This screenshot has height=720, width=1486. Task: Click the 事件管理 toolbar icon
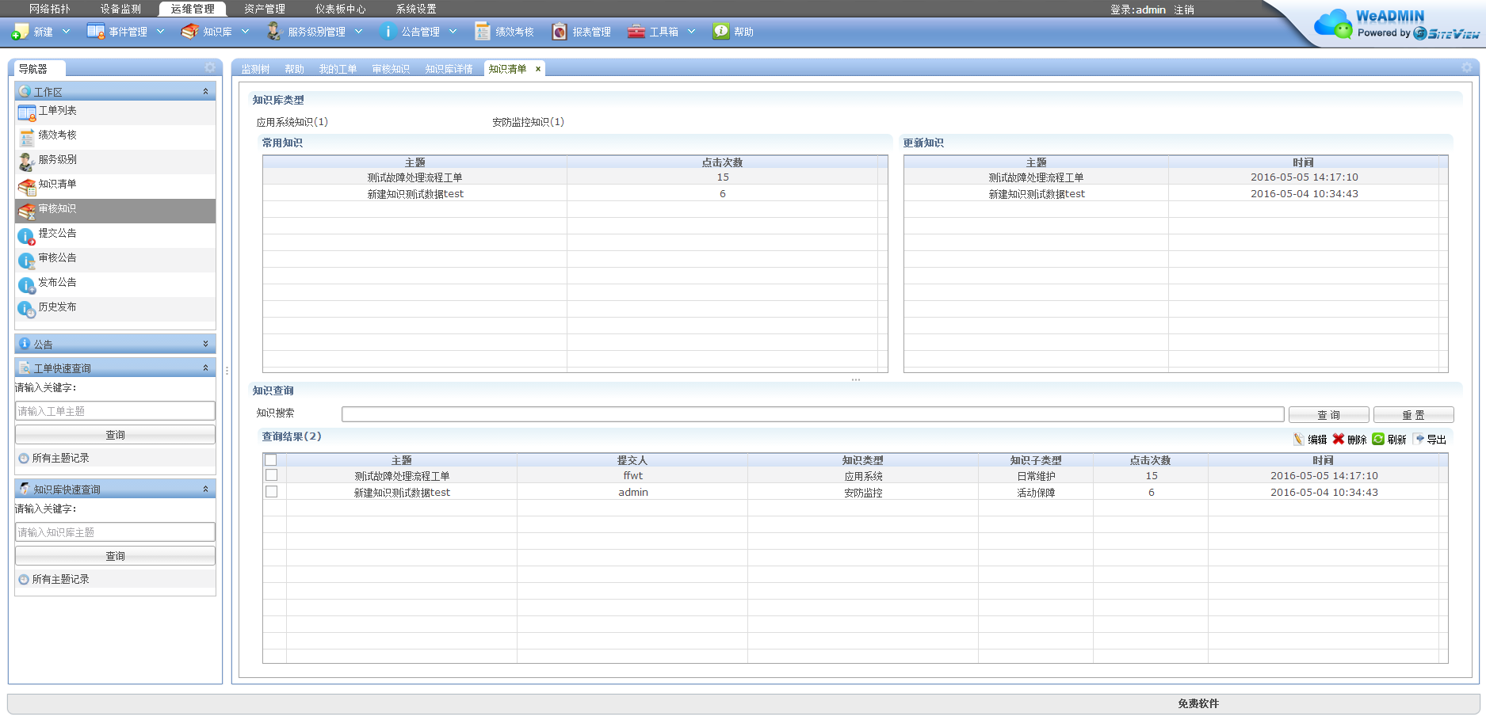(x=95, y=32)
